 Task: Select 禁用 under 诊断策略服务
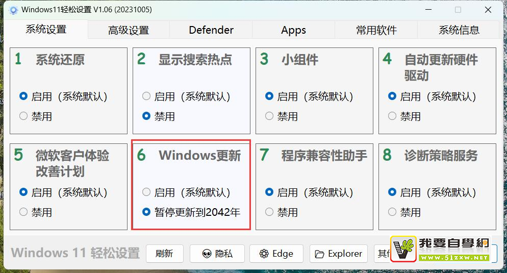click(x=392, y=212)
